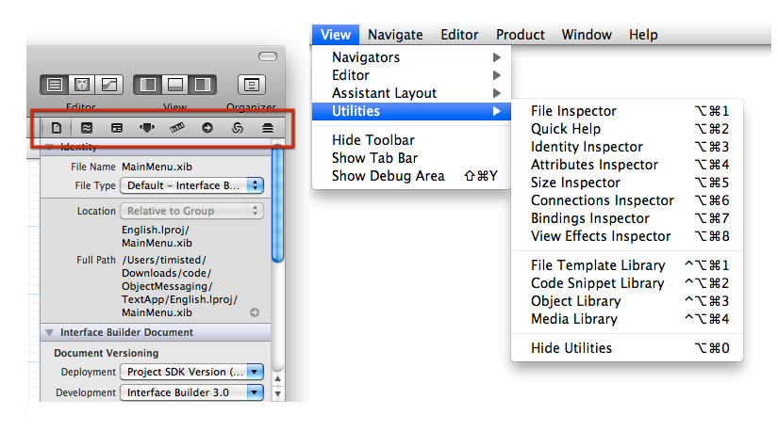Open the Connections Inspector arrow icon

click(x=207, y=127)
